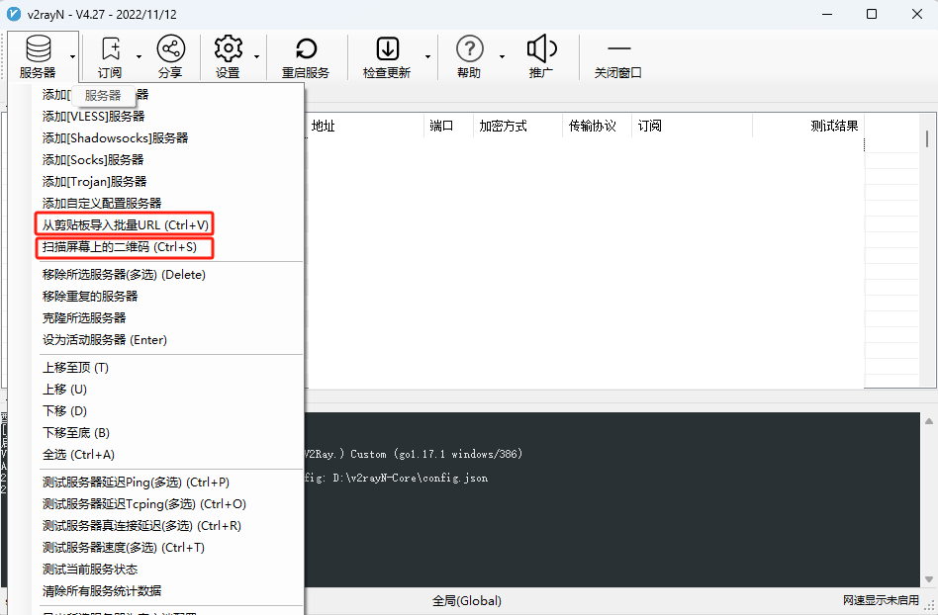The height and width of the screenshot is (615, 938).
Task: Open the Help question mark icon
Action: coord(470,49)
